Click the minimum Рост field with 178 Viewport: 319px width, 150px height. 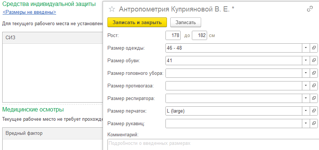173,36
